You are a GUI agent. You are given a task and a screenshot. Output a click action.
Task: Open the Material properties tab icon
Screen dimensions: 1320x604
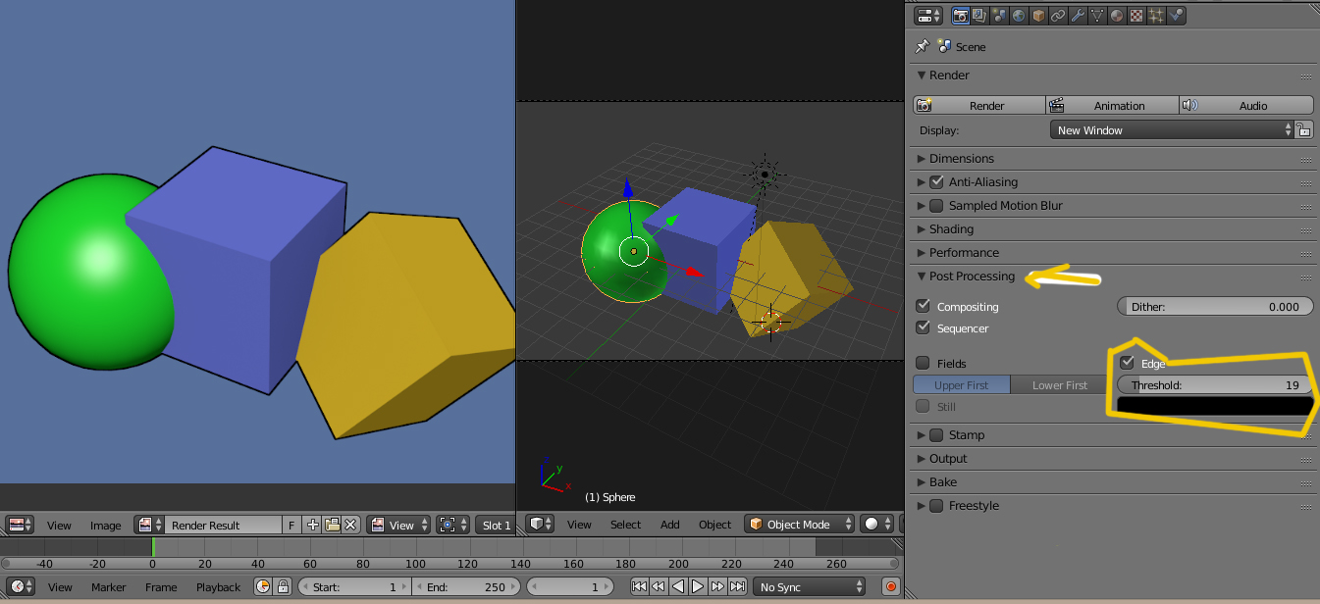click(1116, 16)
